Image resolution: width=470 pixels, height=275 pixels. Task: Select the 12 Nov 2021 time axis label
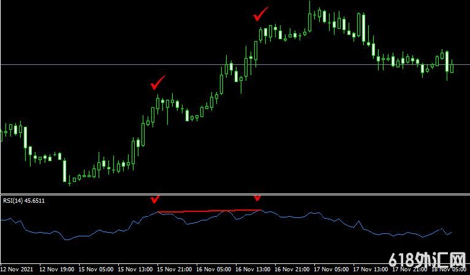[x=17, y=269]
